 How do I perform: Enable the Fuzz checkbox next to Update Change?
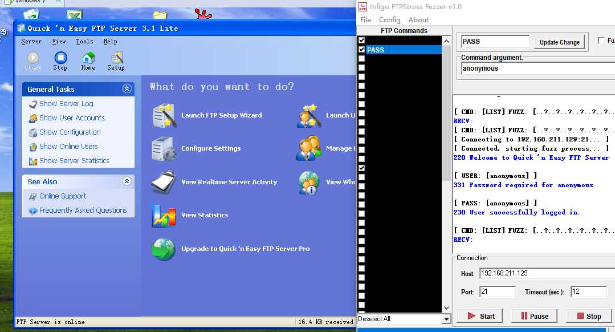[x=601, y=41]
